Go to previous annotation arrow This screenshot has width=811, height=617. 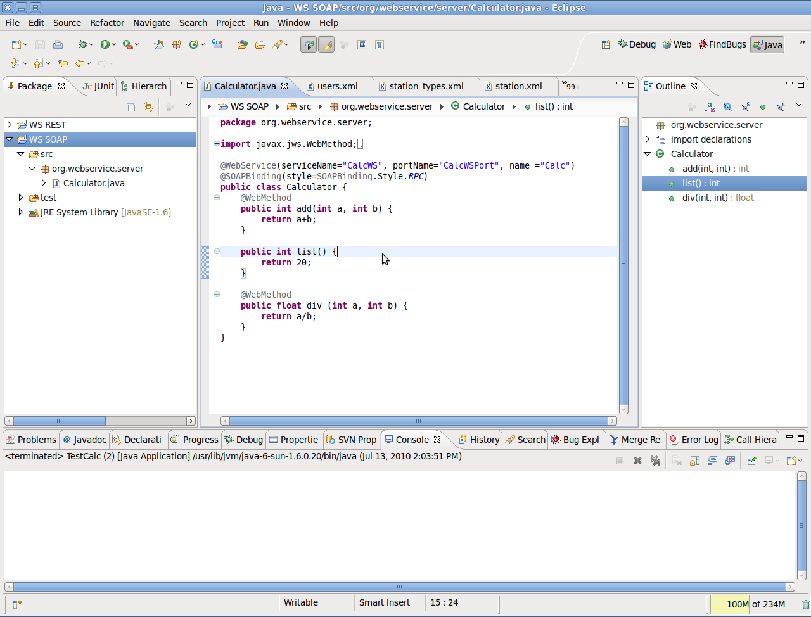coord(38,63)
